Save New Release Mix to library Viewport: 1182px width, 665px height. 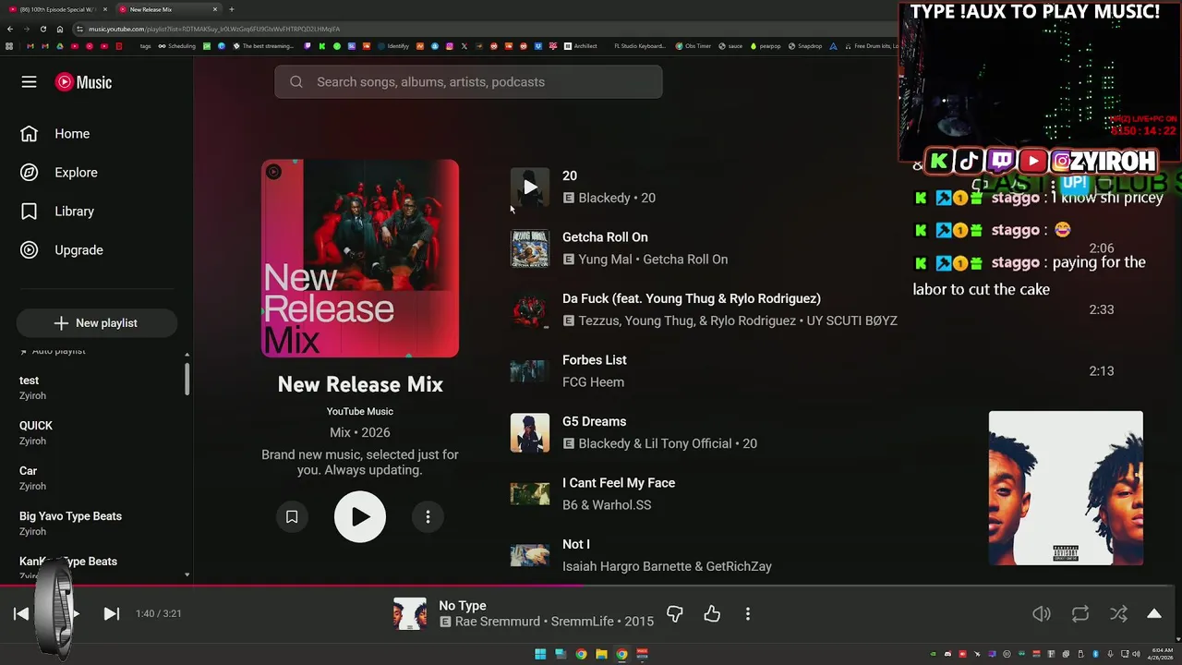coord(292,517)
